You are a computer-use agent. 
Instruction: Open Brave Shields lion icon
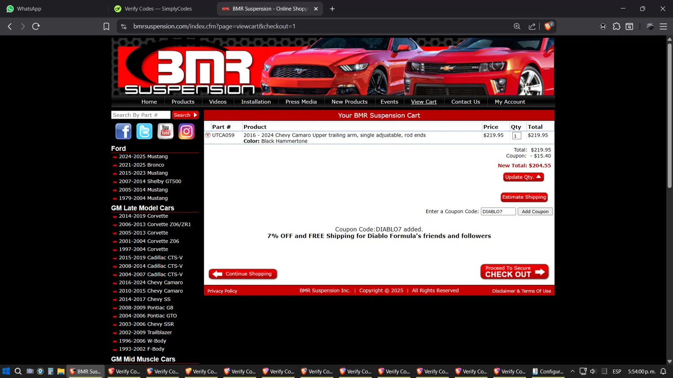548,26
